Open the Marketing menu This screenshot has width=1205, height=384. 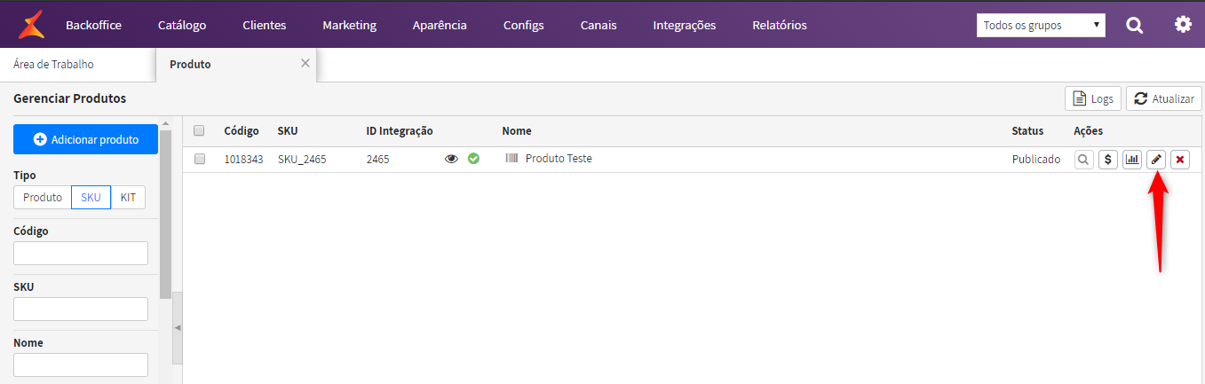point(350,25)
